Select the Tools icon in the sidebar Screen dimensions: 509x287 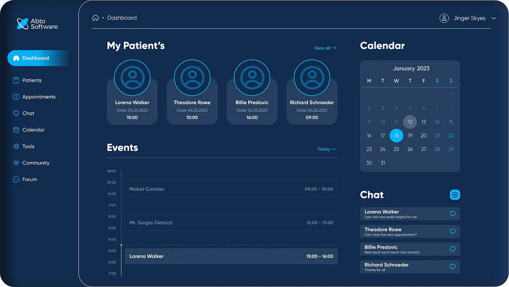pos(16,146)
